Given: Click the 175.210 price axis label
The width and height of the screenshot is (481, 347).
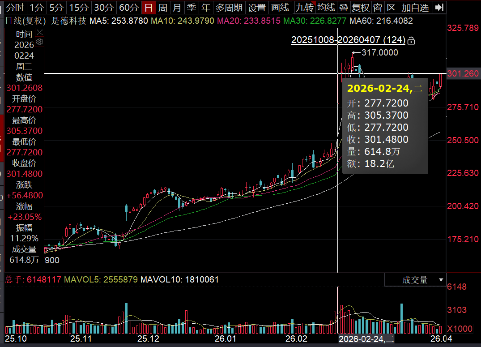Looking at the screenshot, I should 463,239.
